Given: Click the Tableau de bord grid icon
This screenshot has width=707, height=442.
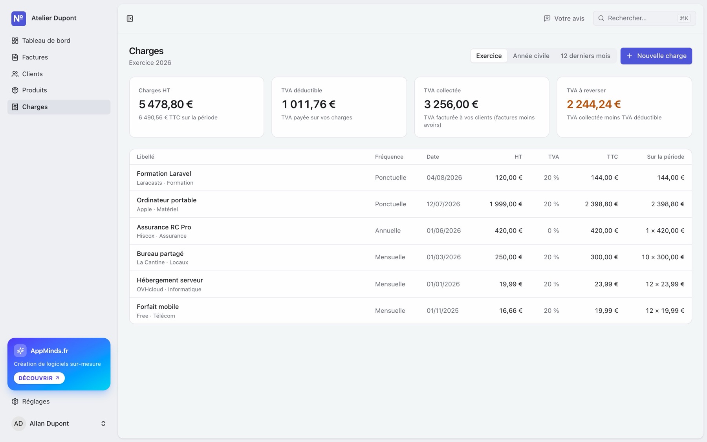Looking at the screenshot, I should (x=15, y=40).
